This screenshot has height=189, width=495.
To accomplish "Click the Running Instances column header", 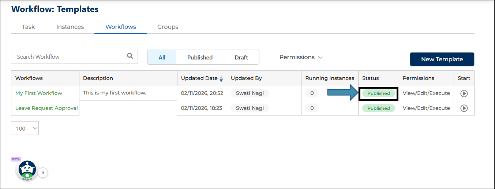I will (x=330, y=78).
